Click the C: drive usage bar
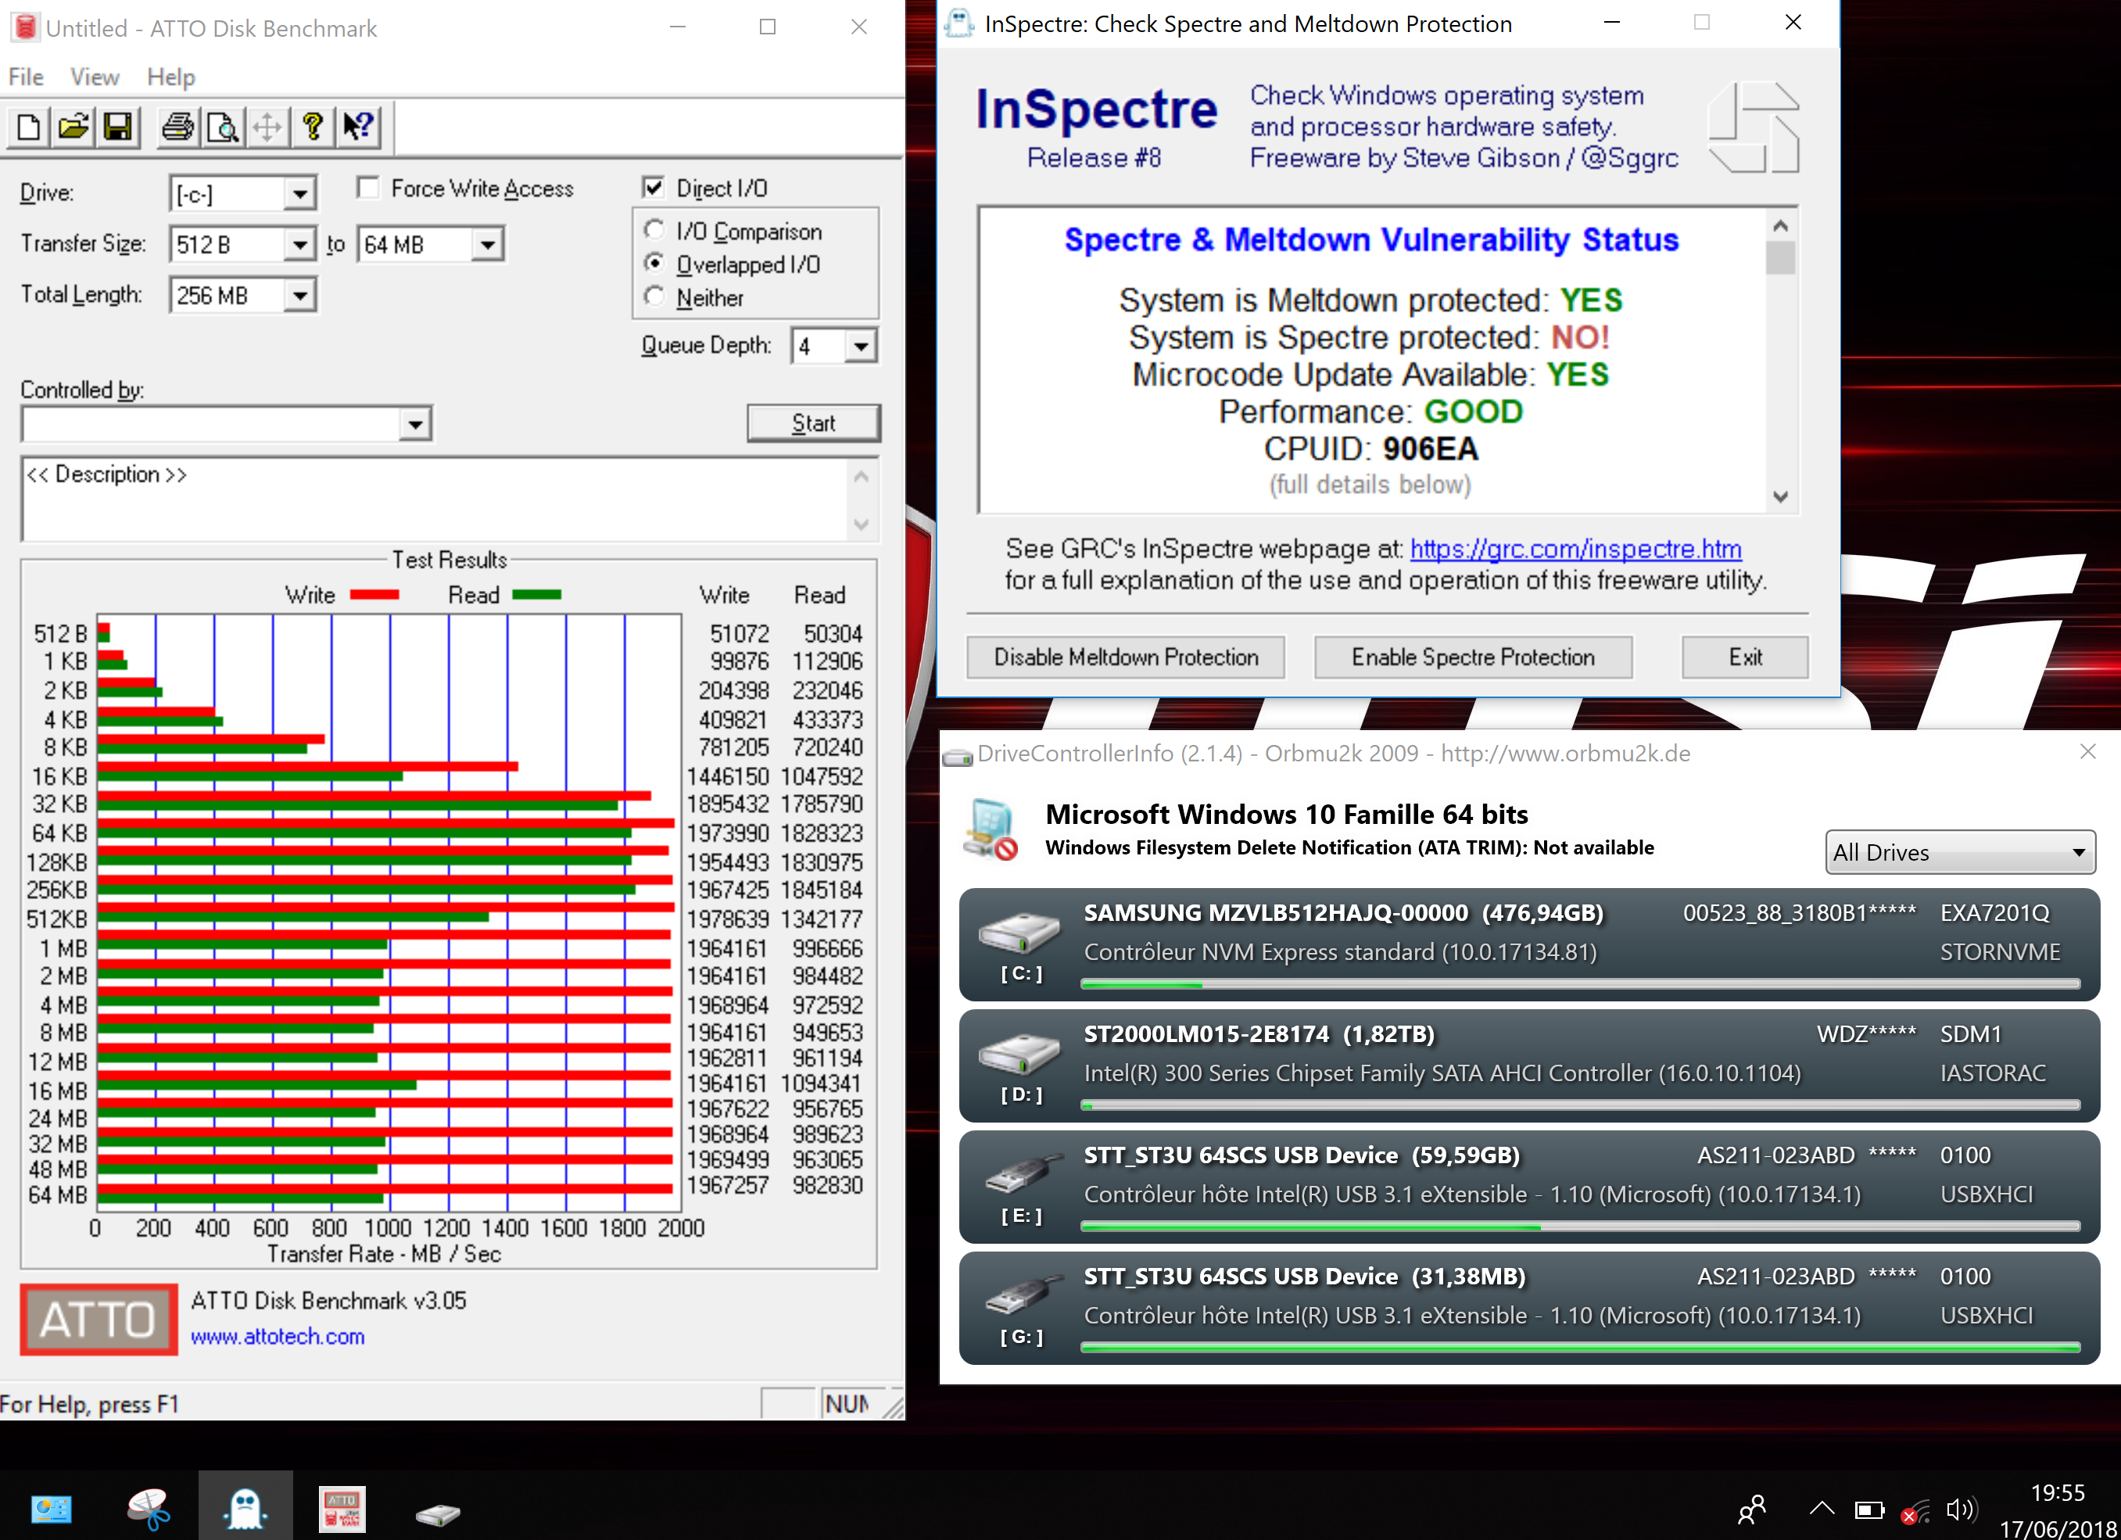Image resolution: width=2121 pixels, height=1540 pixels. 1581,983
